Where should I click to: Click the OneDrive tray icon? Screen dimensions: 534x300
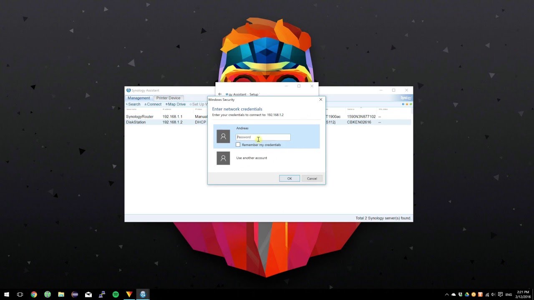[x=453, y=295]
